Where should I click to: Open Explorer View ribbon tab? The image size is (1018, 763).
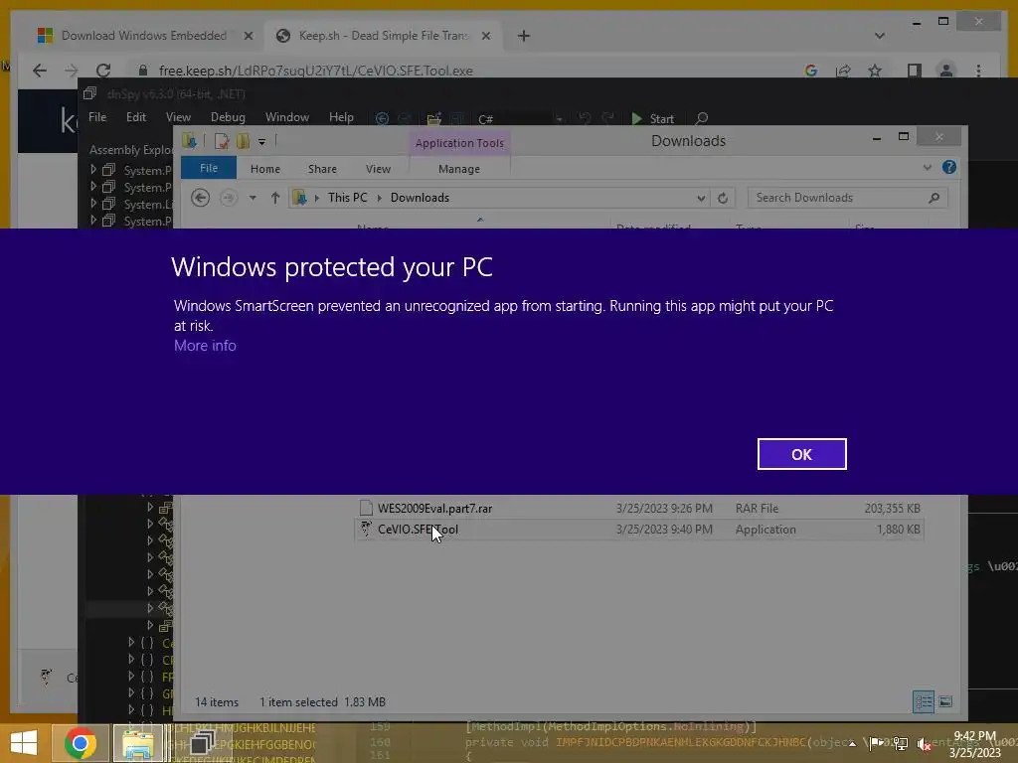tap(378, 169)
